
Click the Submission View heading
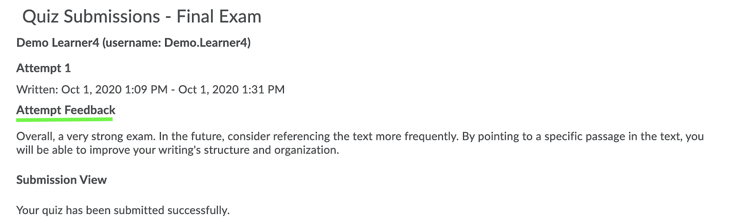click(62, 180)
